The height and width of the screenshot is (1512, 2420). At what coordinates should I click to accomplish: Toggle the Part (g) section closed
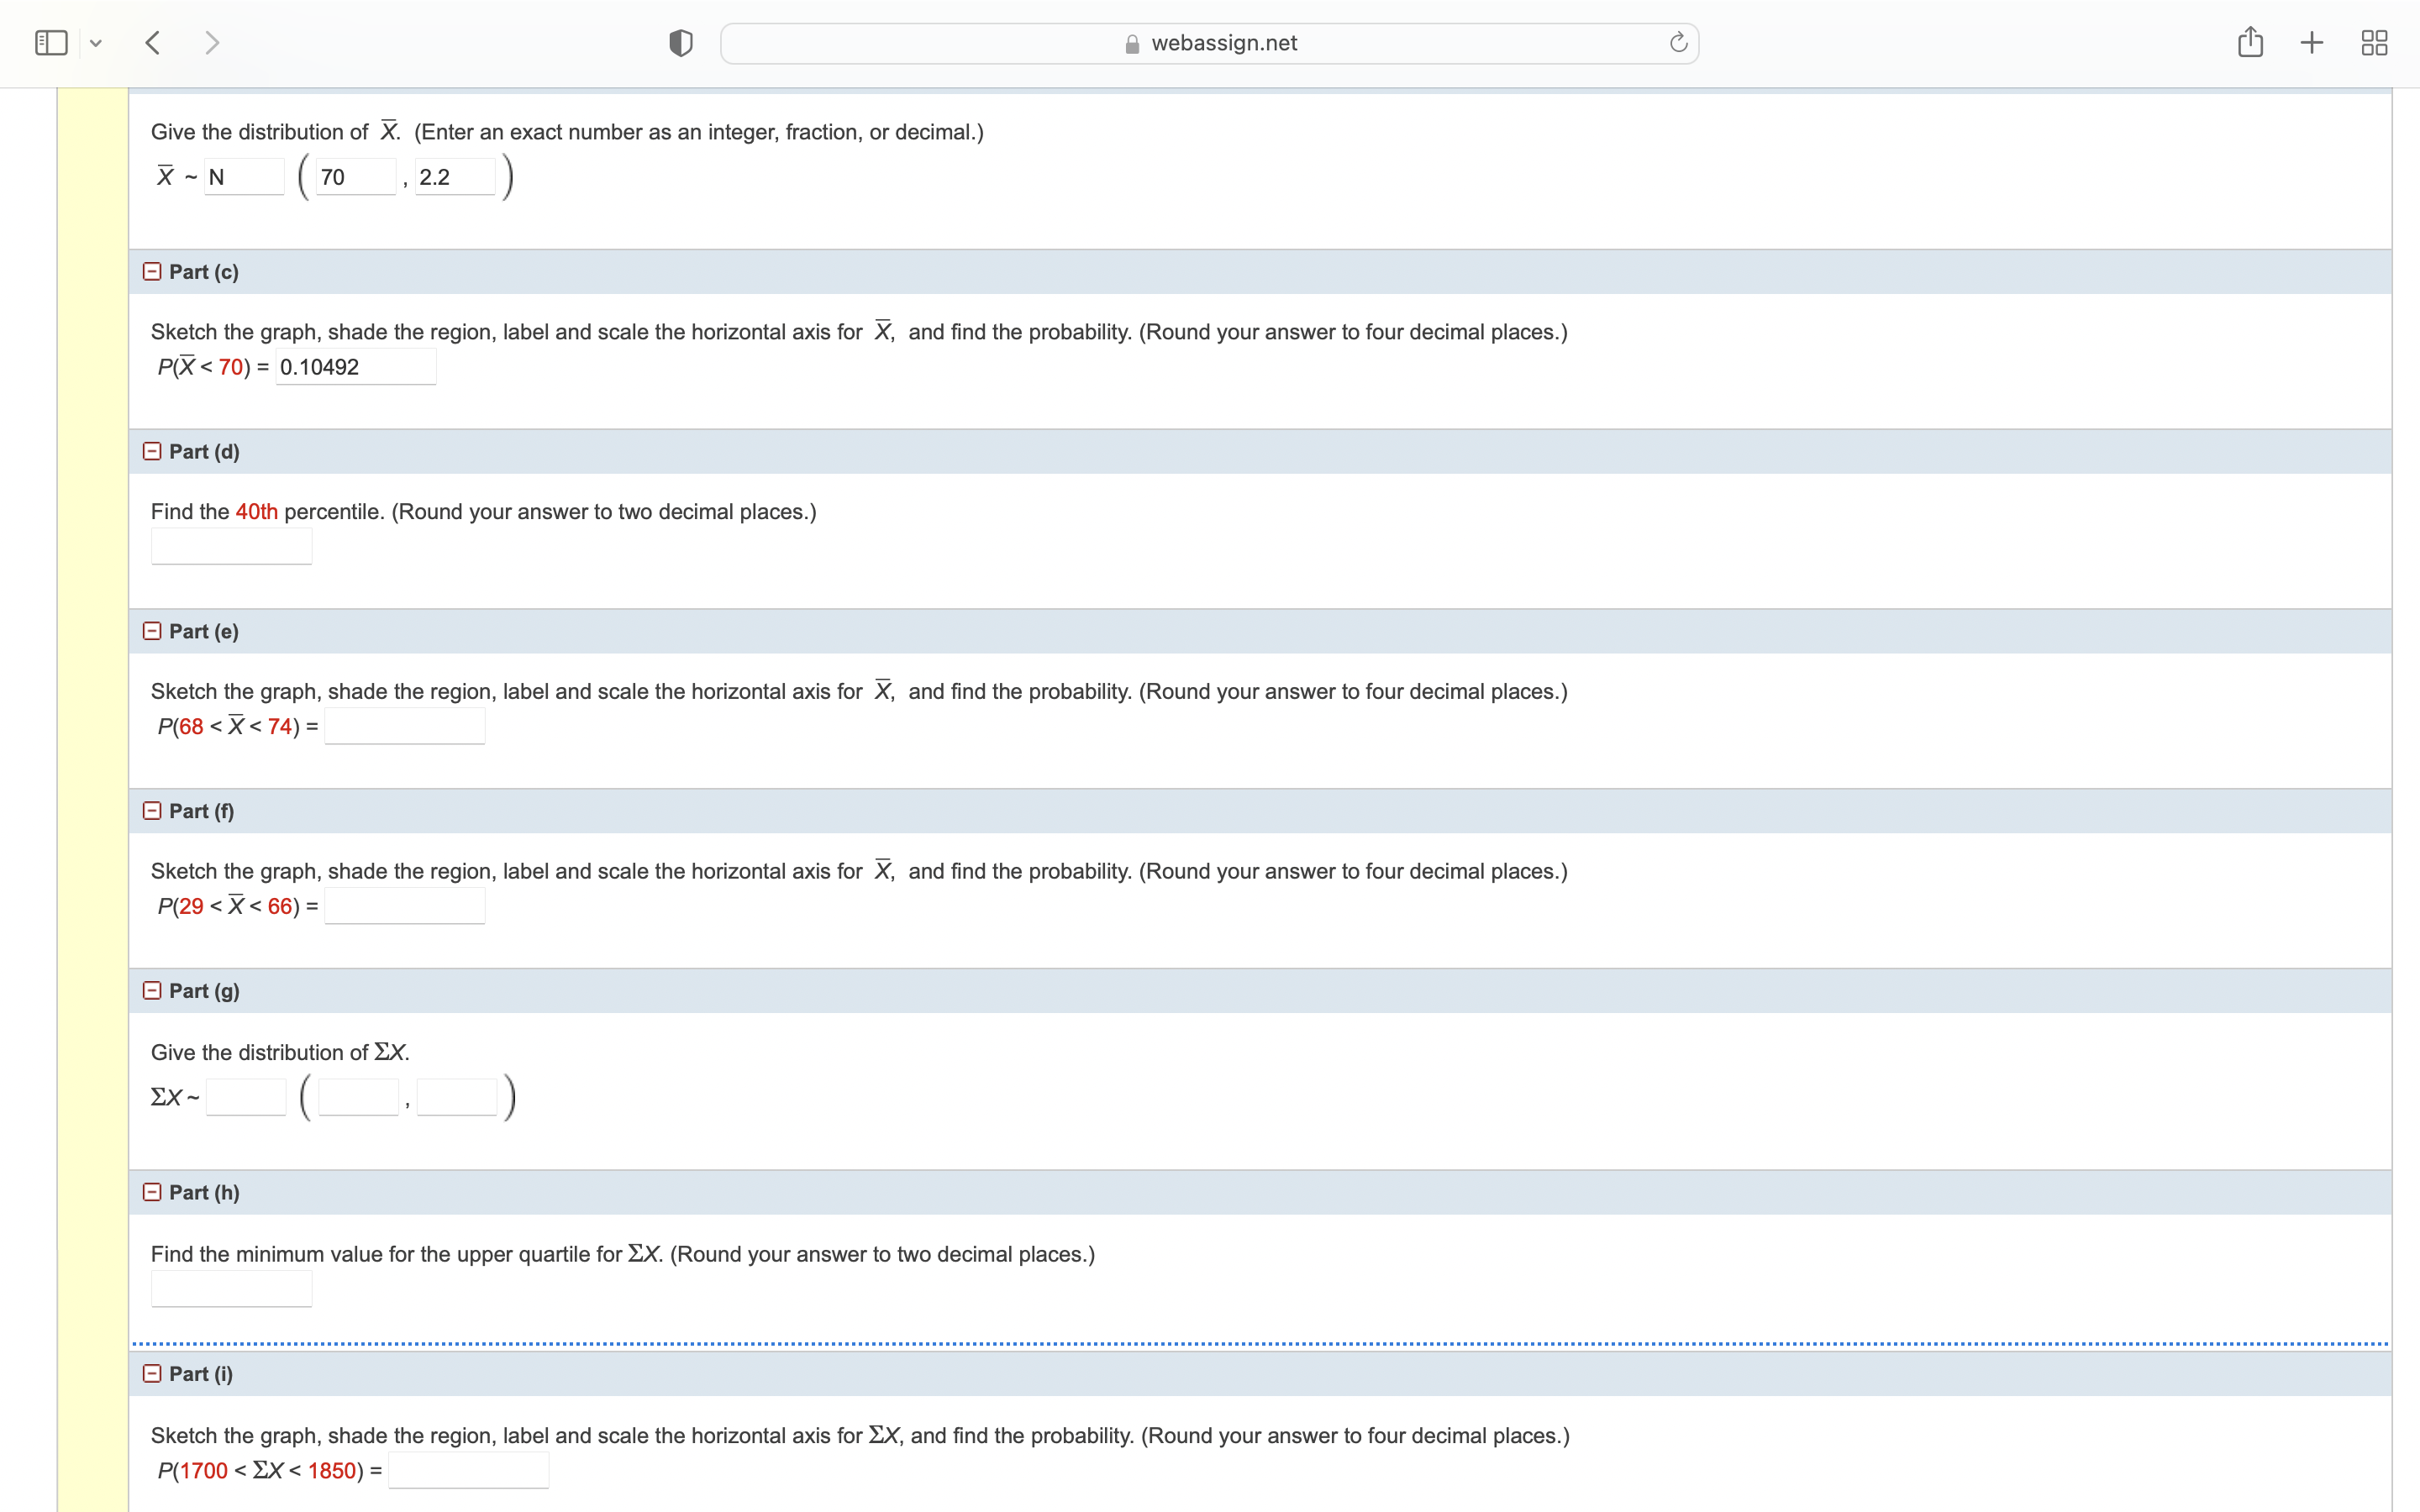click(152, 990)
